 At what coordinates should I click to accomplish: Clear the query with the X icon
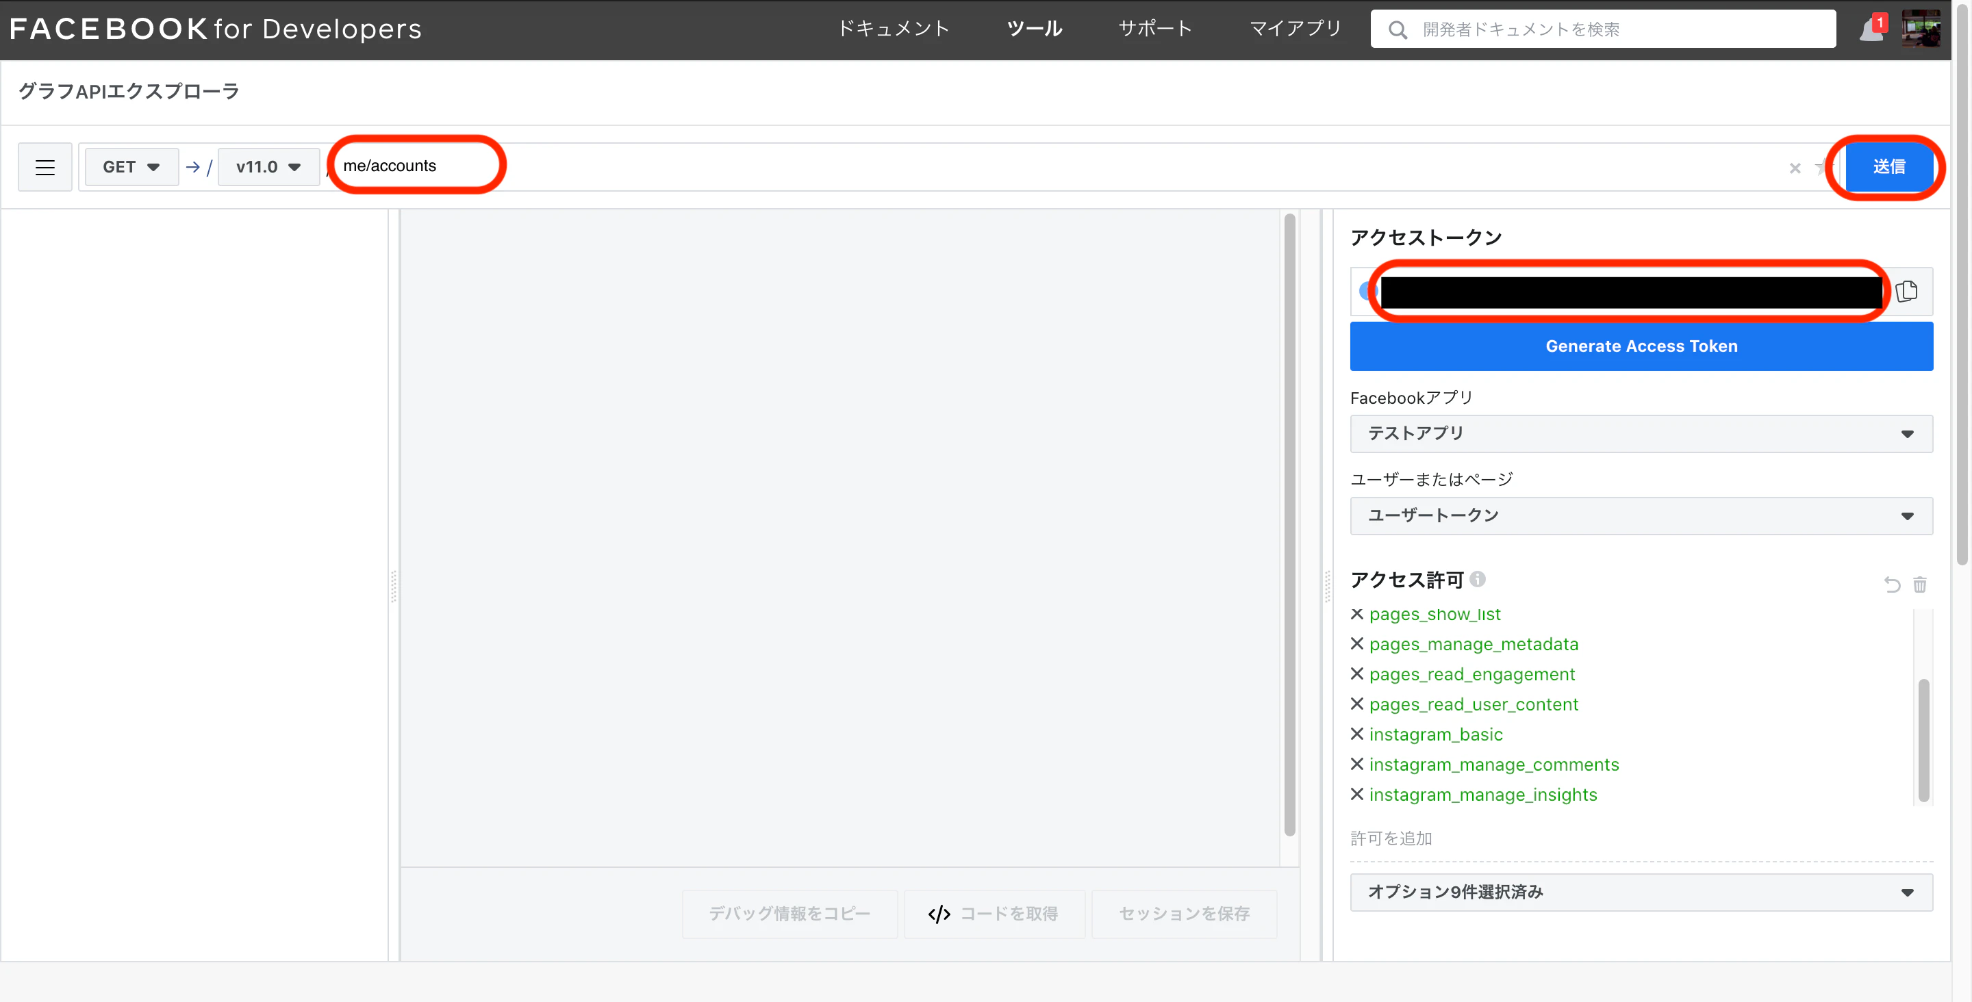coord(1795,168)
